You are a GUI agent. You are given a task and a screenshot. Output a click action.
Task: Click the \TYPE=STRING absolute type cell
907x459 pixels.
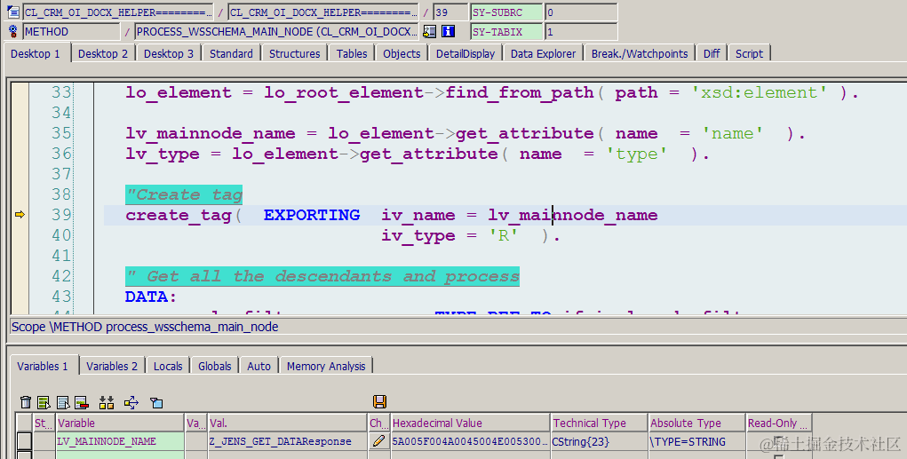(696, 441)
